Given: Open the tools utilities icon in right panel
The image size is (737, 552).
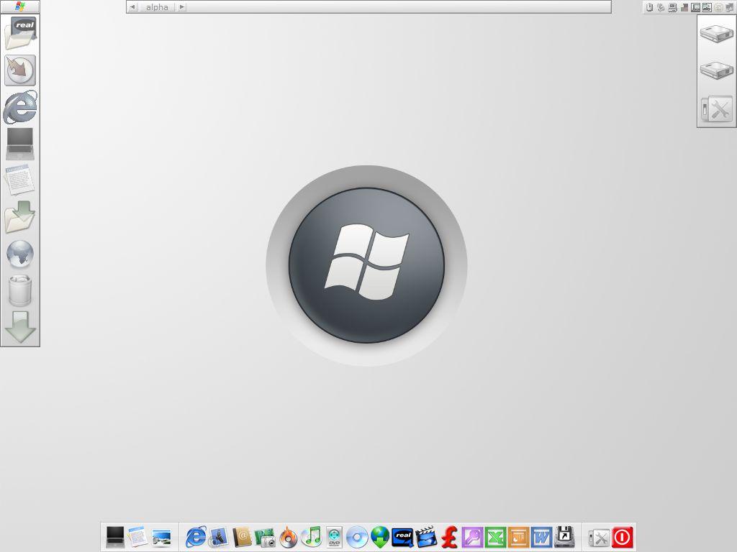Looking at the screenshot, I should point(716,109).
